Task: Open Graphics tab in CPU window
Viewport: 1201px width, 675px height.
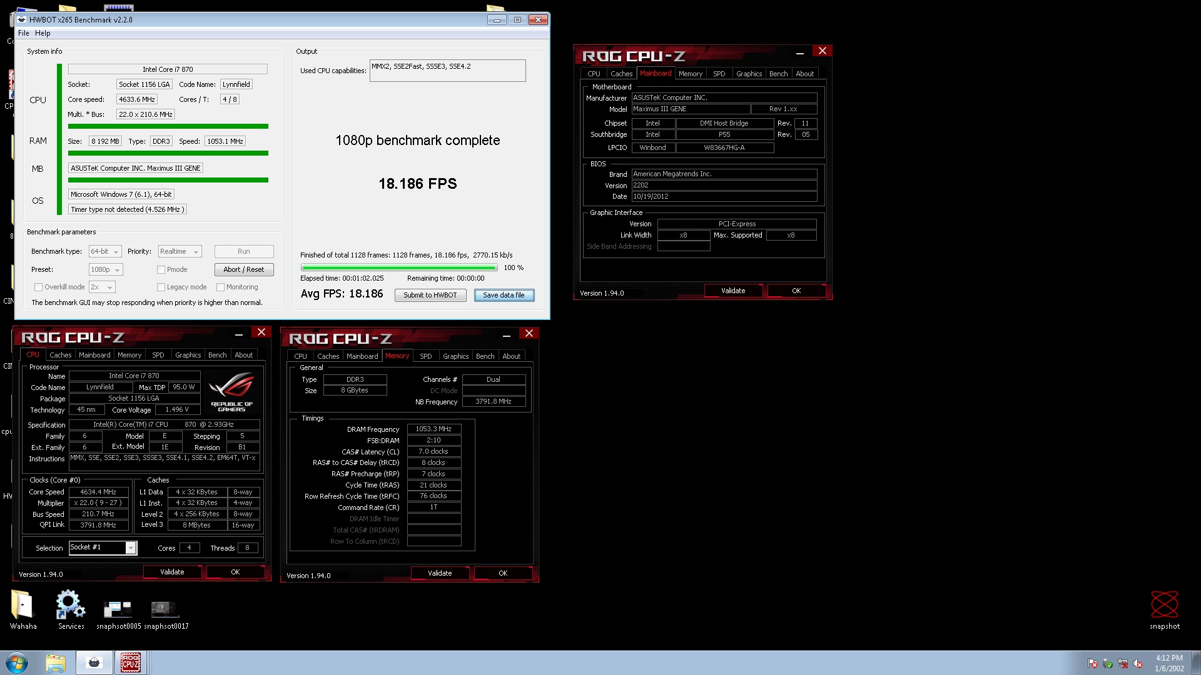Action: point(188,355)
